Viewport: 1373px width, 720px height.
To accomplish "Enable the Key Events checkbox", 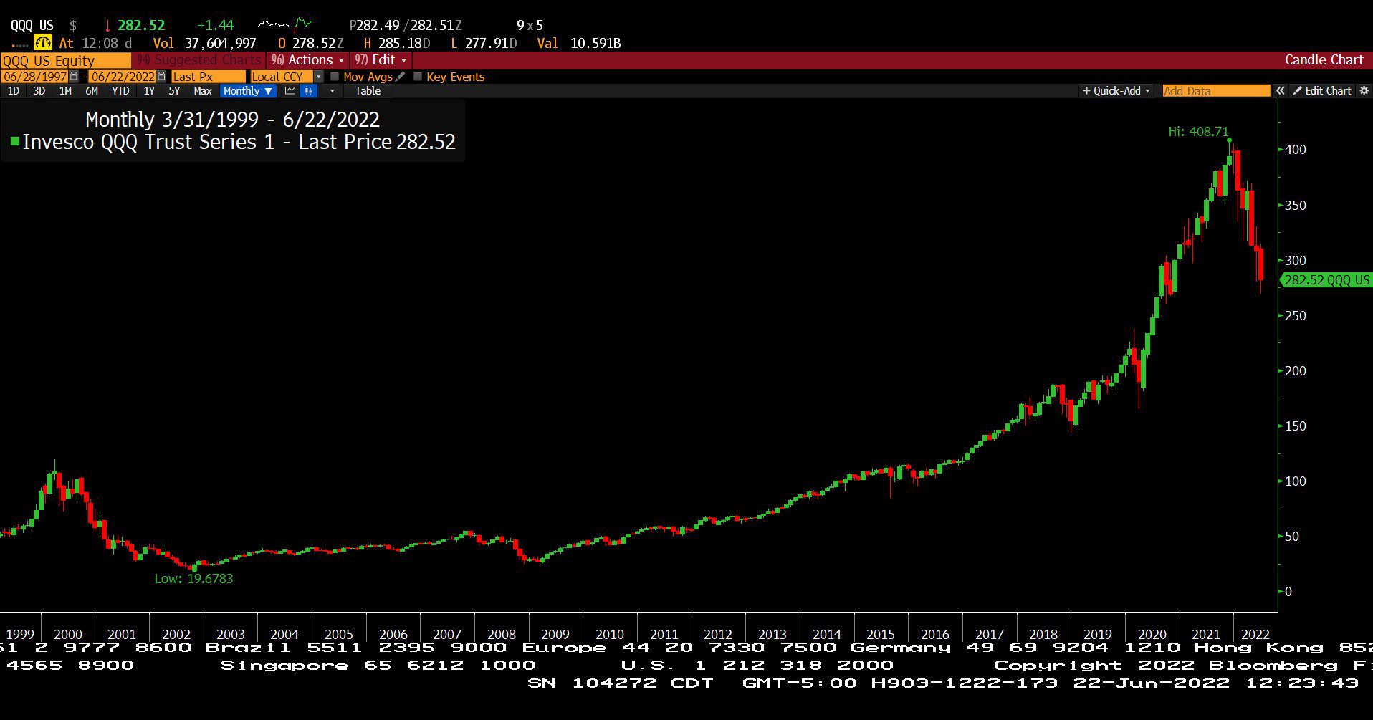I will pos(418,77).
